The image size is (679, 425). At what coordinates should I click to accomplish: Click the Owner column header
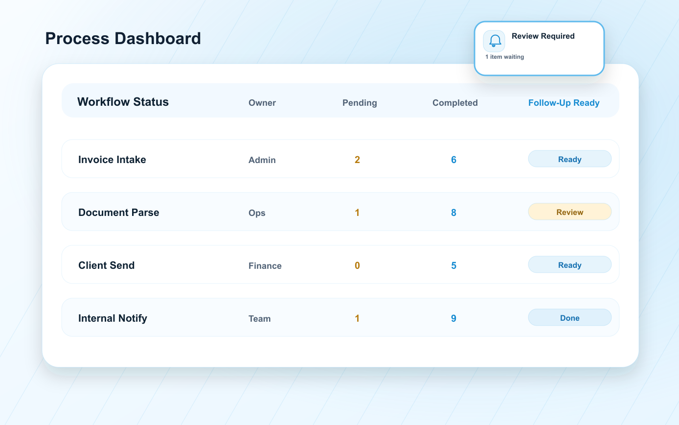pos(262,103)
